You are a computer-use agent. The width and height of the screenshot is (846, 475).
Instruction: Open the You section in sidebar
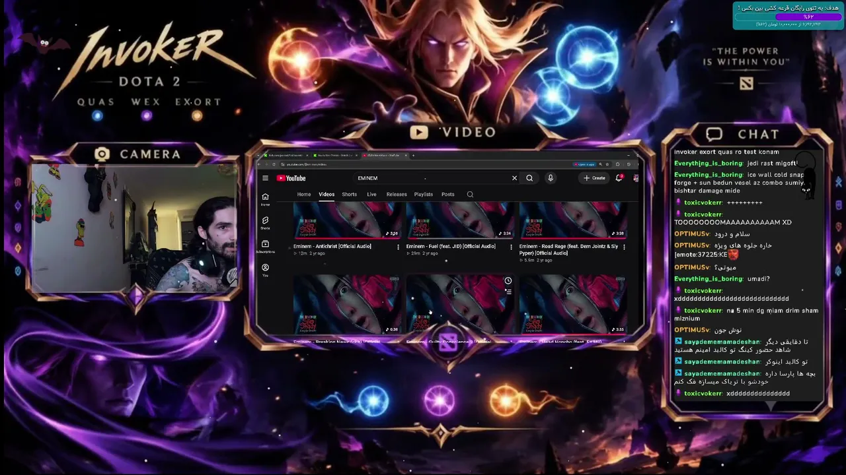(265, 269)
